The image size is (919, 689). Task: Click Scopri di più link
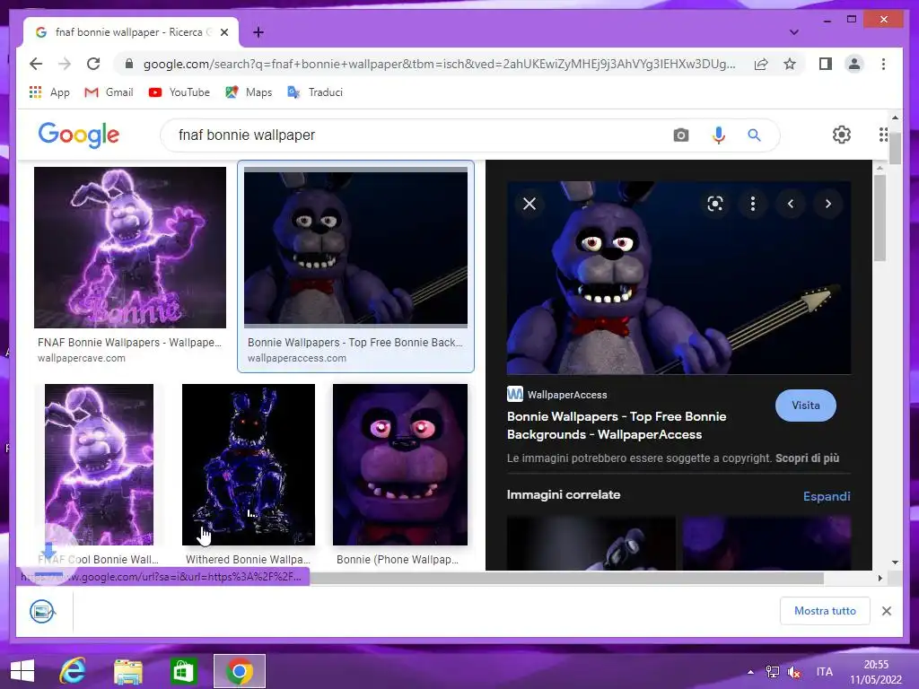coord(807,458)
